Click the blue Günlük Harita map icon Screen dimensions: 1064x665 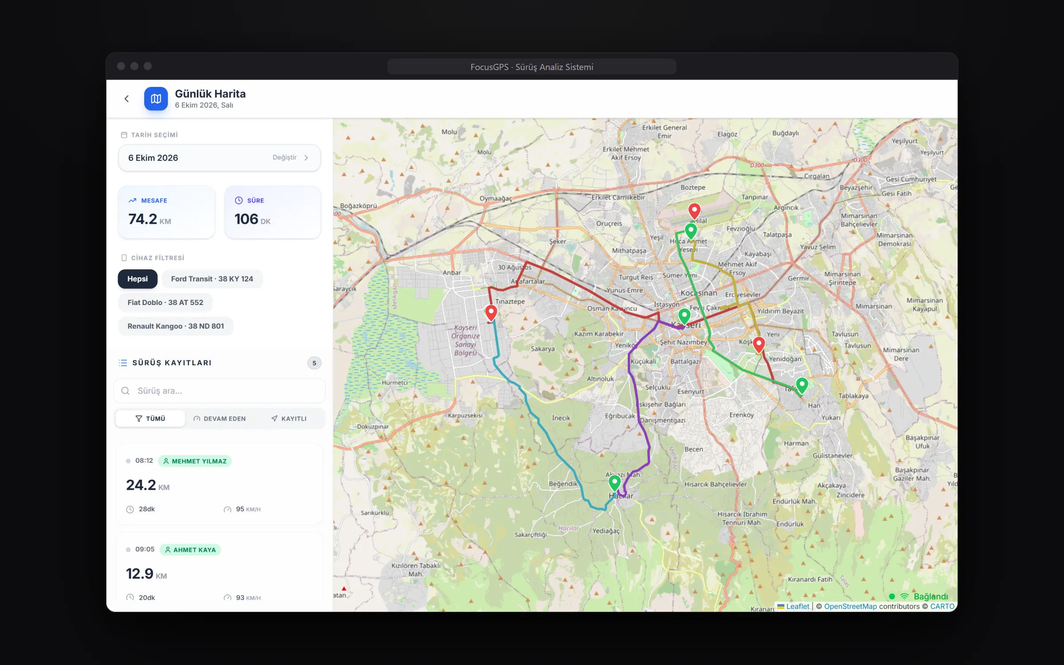(156, 99)
